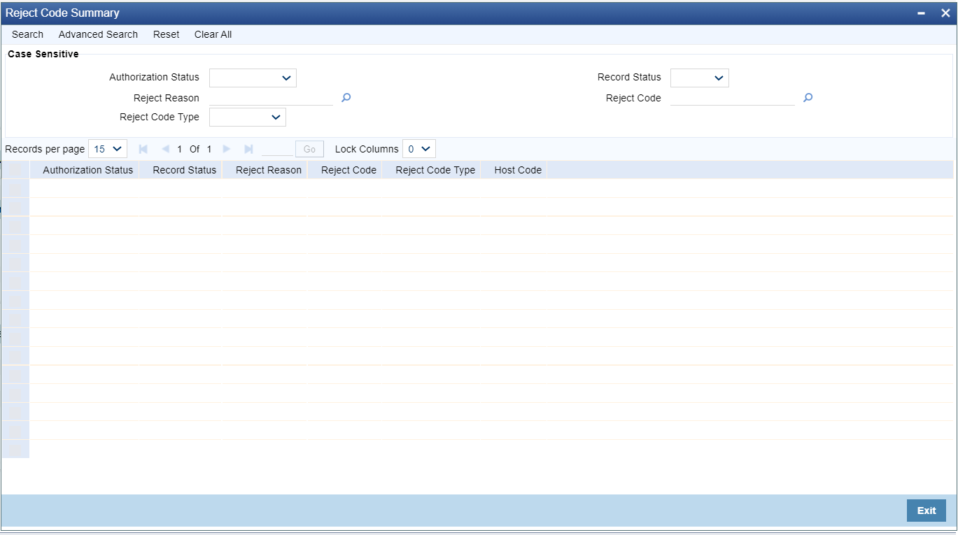958x535 pixels.
Task: Click the Go page button
Action: coord(309,149)
